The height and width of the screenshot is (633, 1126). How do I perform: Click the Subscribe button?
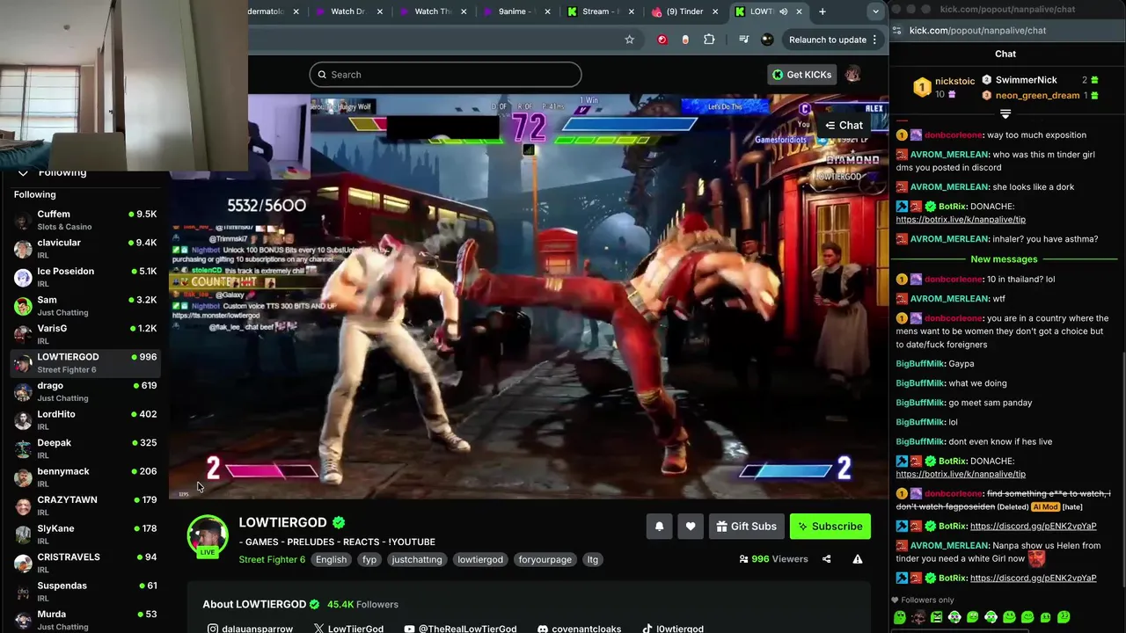tap(830, 527)
